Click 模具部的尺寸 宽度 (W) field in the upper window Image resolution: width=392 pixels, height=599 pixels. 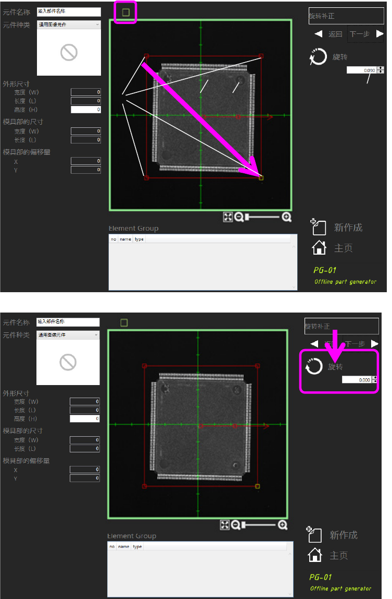coord(86,131)
